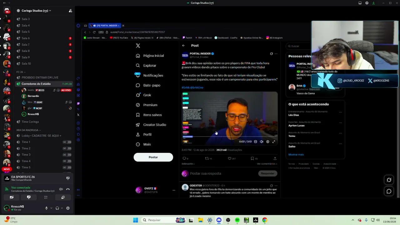Open the invite members icon beside server name
400x225 pixels.
pos(70,11)
